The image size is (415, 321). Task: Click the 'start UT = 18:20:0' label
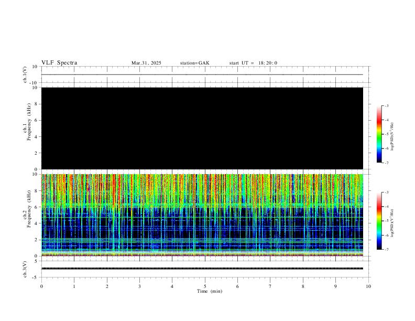click(x=253, y=63)
